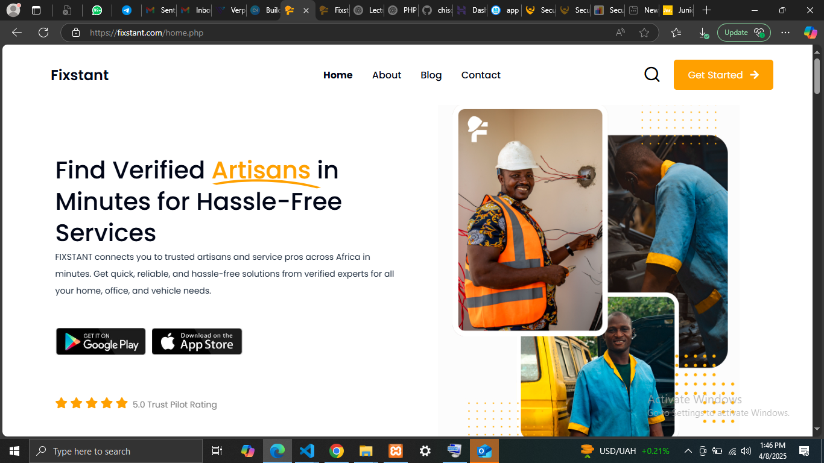Click the browser profile avatar icon
Image resolution: width=824 pixels, height=463 pixels.
(x=13, y=10)
